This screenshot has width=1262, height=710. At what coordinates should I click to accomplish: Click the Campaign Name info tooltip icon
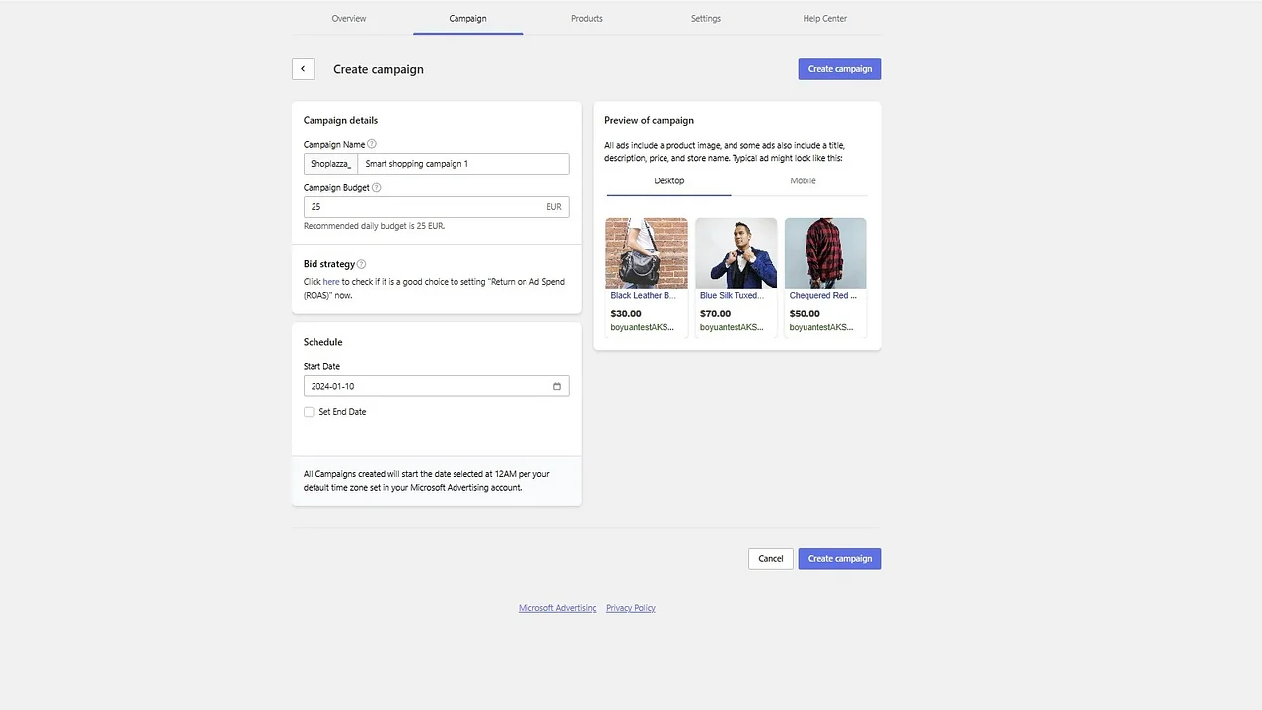(372, 144)
